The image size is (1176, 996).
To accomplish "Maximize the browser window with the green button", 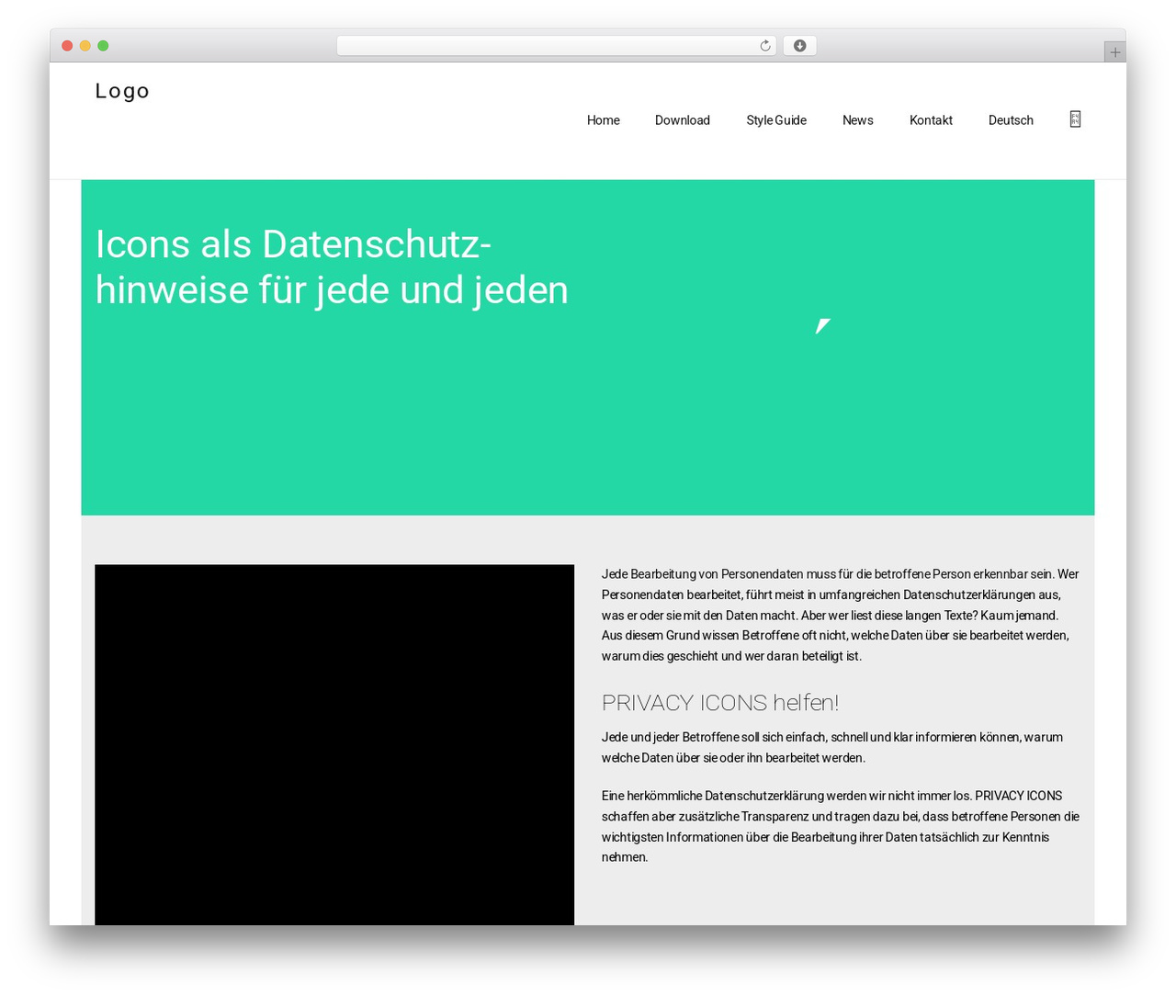I will pos(103,46).
